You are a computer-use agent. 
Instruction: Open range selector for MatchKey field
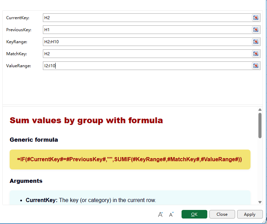(x=256, y=54)
